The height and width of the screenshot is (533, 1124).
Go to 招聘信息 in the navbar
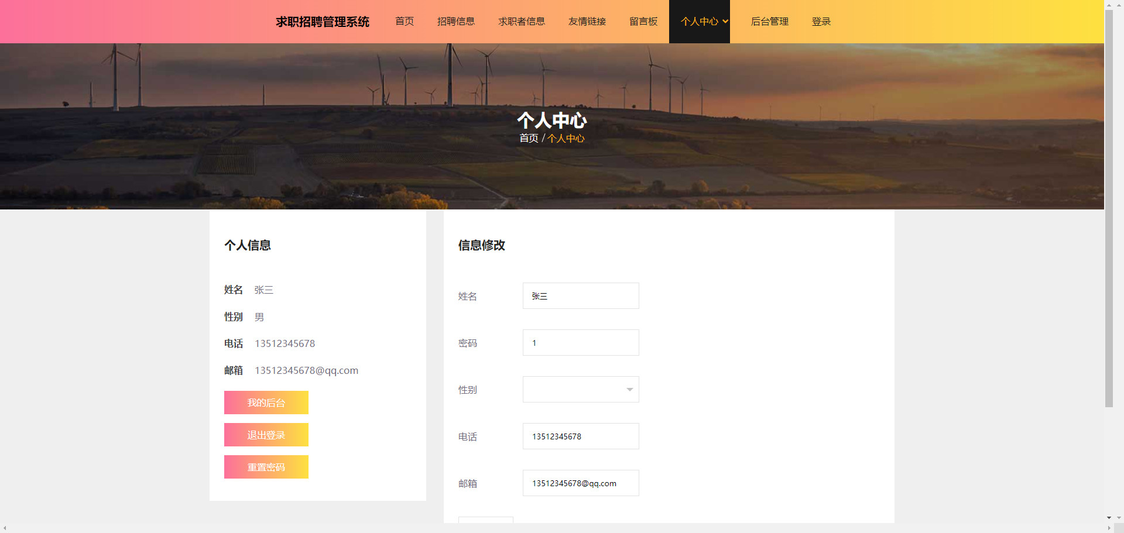[456, 22]
